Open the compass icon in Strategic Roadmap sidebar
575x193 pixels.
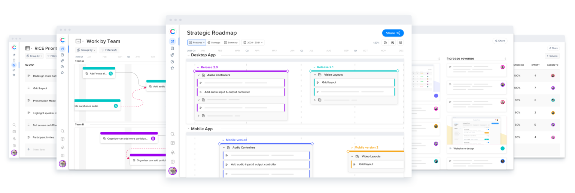pyautogui.click(x=173, y=62)
